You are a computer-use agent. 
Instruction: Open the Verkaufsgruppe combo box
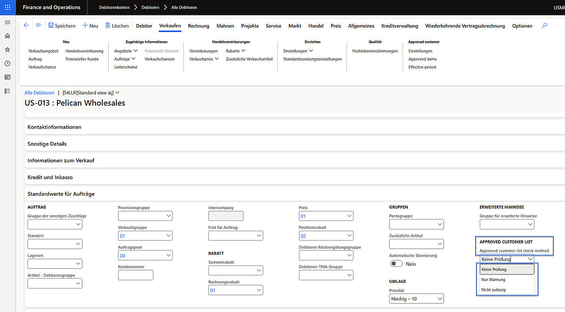[x=145, y=236]
